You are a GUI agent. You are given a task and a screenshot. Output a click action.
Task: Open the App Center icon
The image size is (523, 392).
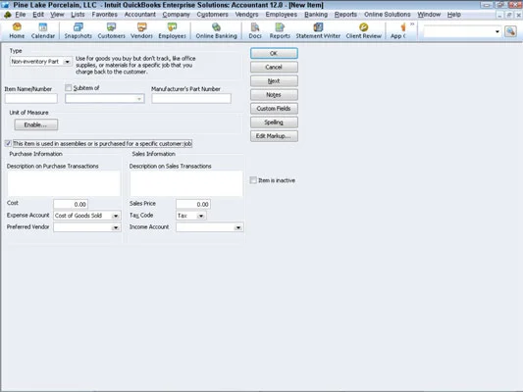(398, 30)
